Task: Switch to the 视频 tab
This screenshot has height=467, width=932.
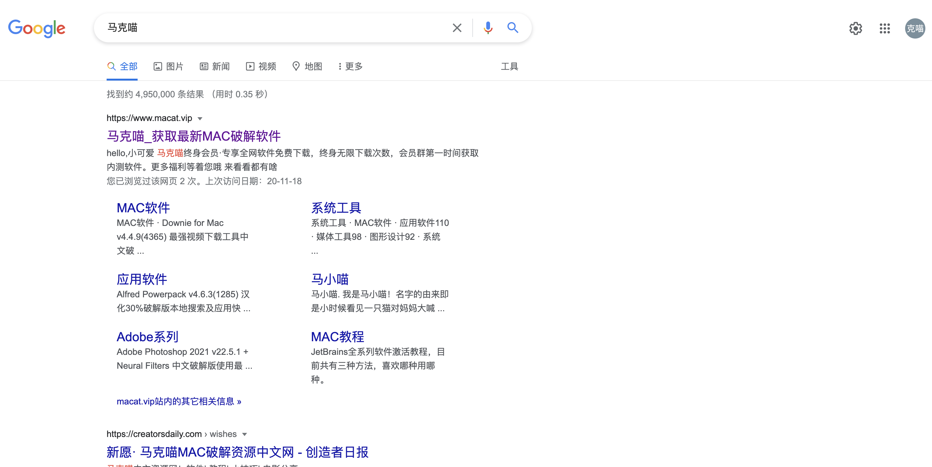Action: (x=261, y=66)
